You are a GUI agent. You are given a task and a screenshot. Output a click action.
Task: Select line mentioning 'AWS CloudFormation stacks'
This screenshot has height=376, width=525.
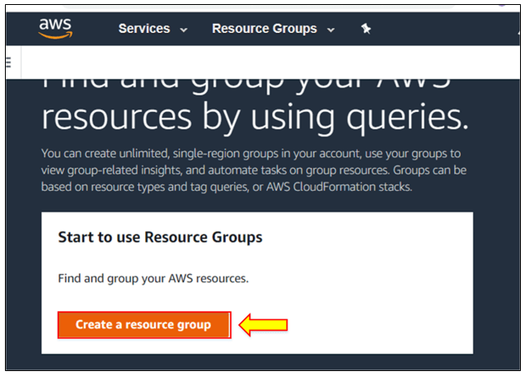227,187
